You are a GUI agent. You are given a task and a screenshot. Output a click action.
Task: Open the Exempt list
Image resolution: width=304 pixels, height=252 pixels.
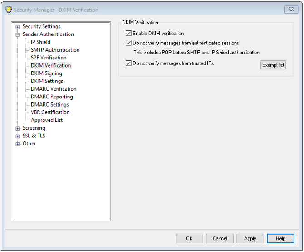click(273, 65)
